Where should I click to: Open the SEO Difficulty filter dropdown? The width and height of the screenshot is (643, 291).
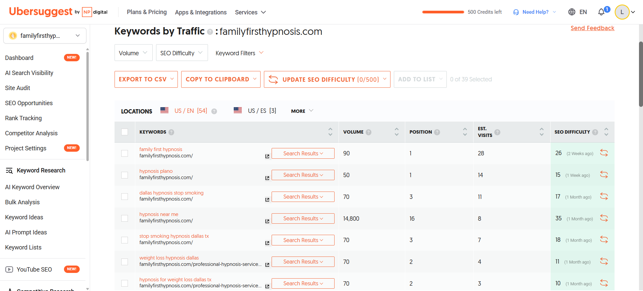(x=182, y=53)
